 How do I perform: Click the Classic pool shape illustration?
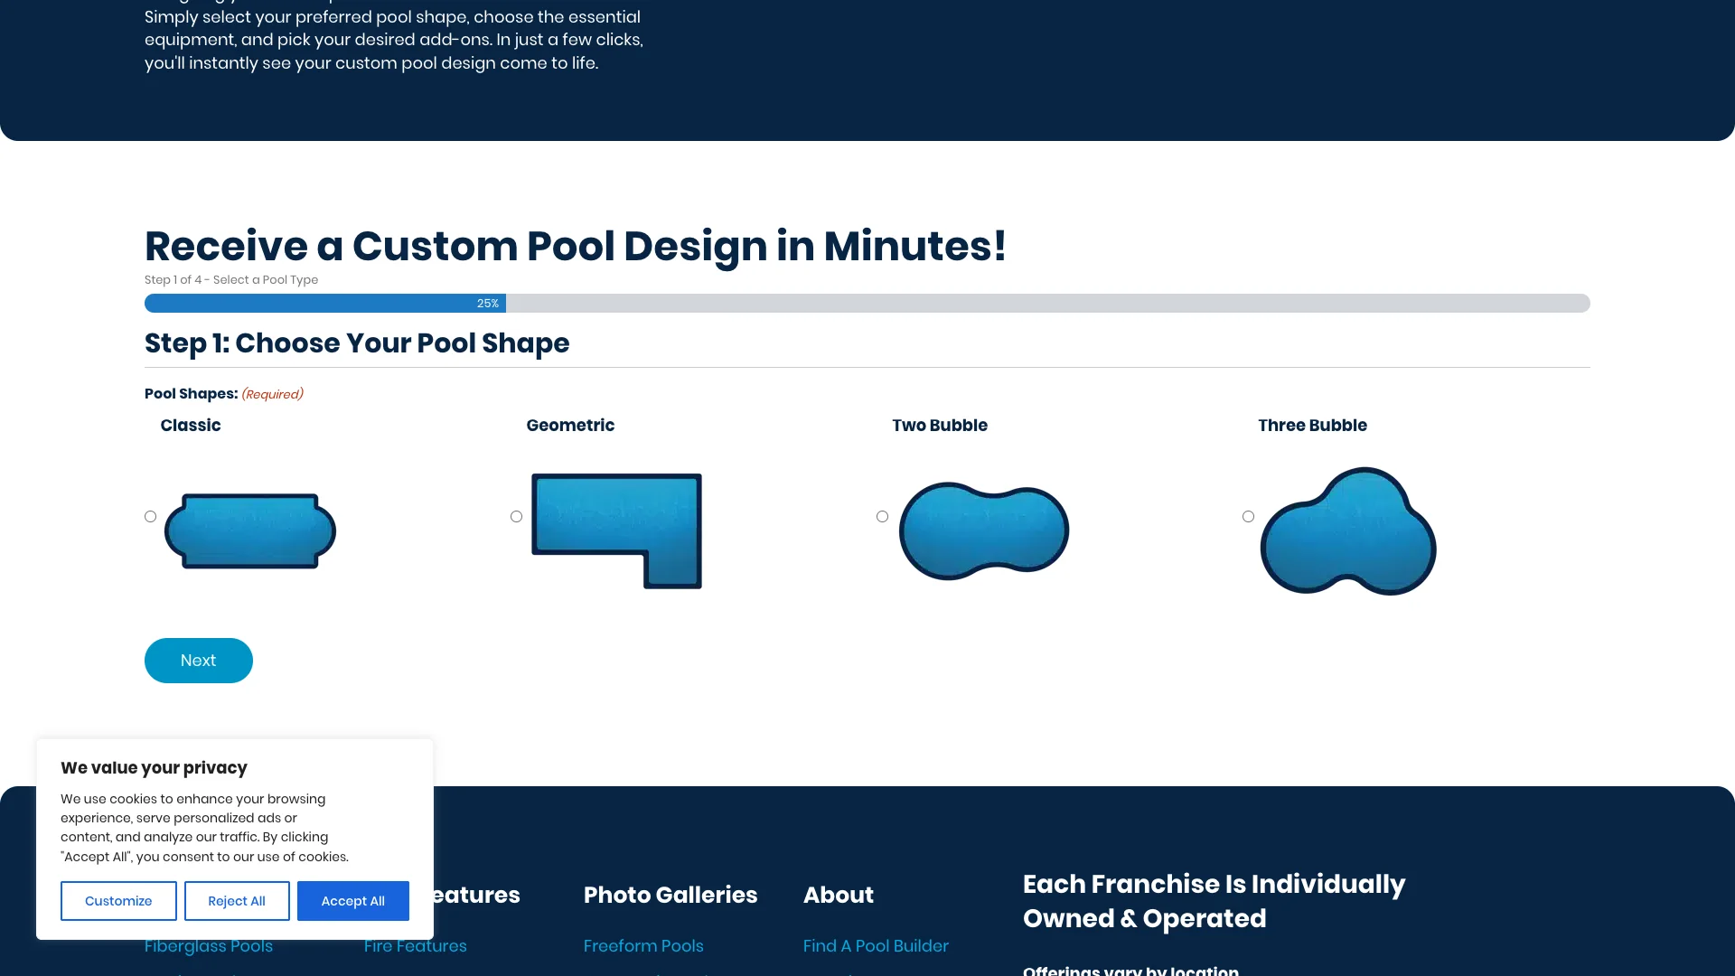pyautogui.click(x=249, y=530)
